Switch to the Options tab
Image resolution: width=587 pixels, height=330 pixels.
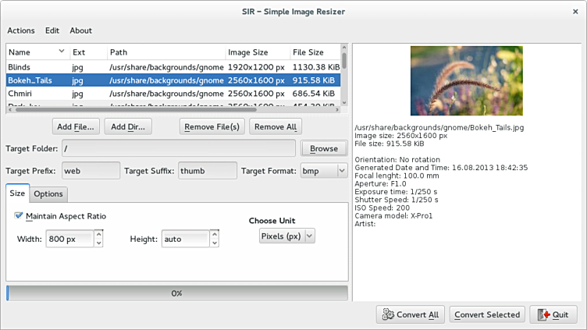click(48, 194)
